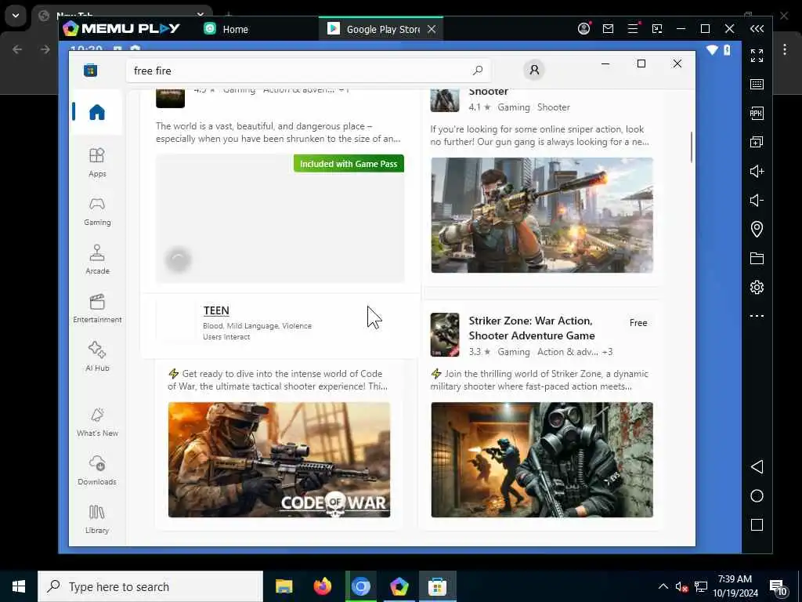Screen dimensions: 802x602
Task: Click the 'Shooter' category tag at 4.1 rating
Action: coord(554,107)
